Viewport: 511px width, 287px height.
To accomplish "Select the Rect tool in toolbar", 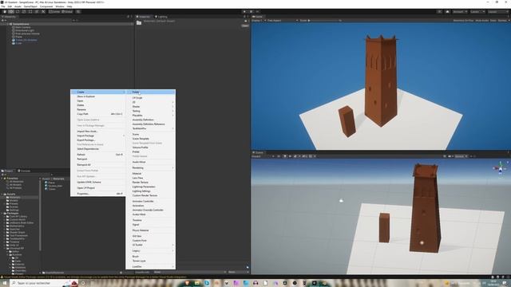I will click(x=30, y=11).
